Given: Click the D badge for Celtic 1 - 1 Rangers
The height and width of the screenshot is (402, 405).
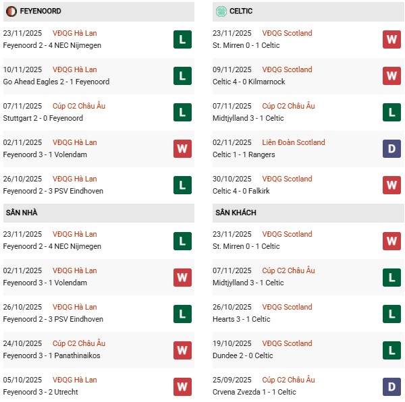Looking at the screenshot, I should point(391,148).
